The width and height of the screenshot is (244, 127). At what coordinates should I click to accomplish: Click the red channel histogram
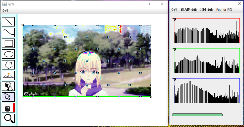(x=206, y=31)
